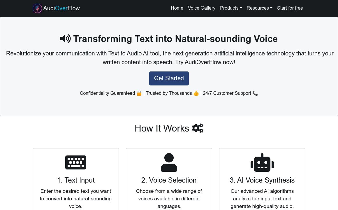338x210 pixels.
Task: Click the chevron arrow next to Products
Action: coord(241,8)
